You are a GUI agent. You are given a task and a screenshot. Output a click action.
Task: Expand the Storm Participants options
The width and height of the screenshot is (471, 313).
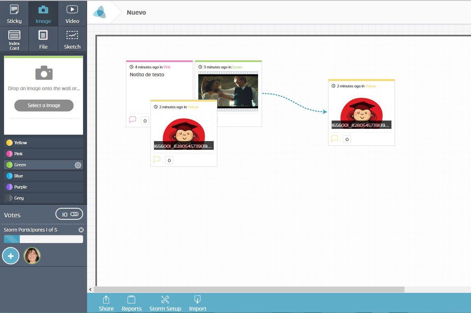tap(81, 230)
